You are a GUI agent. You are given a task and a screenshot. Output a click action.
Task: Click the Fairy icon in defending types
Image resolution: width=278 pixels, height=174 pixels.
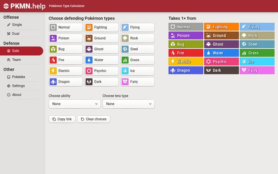125,82
